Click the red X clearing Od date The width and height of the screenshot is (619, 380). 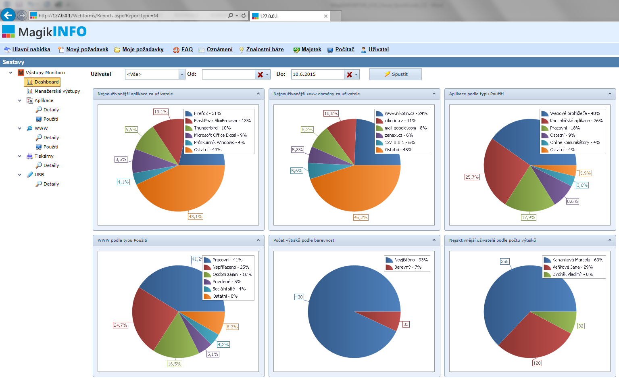[x=260, y=75]
